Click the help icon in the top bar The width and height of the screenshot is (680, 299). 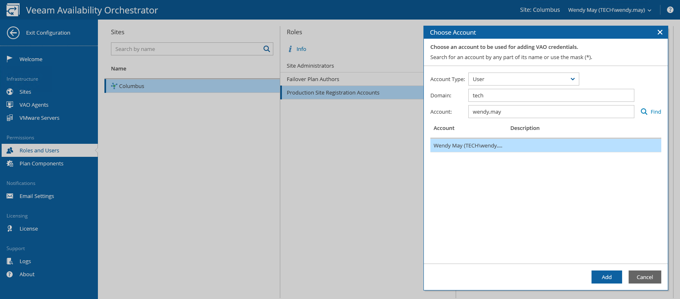670,10
